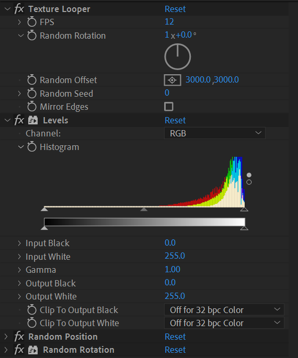Click the Gamma value 1.00 field
The width and height of the screenshot is (298, 358).
[x=173, y=269]
